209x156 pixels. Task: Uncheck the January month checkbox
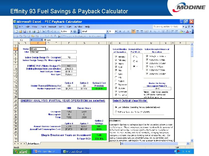[x=116, y=57]
